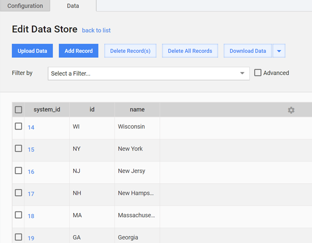Select the NJ id cell
The image size is (312, 243).
click(x=92, y=172)
